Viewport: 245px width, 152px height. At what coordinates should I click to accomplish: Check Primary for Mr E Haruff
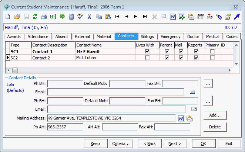(212, 51)
